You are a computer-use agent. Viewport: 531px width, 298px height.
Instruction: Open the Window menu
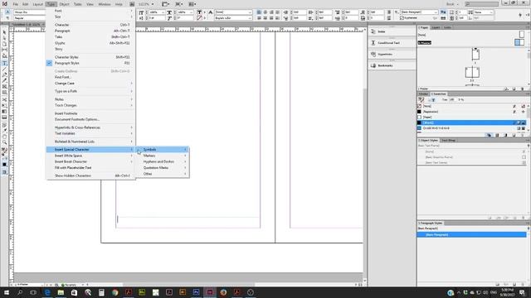[x=105, y=4]
